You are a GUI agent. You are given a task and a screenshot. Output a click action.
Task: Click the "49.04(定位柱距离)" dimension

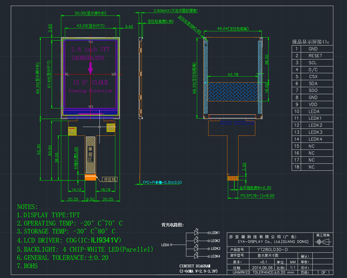(x=233, y=29)
